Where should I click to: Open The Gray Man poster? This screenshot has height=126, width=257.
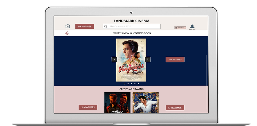pos(117,102)
